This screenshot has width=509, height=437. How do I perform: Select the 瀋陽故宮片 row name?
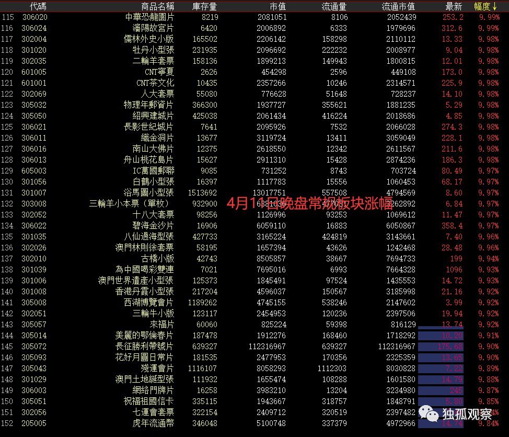coord(153,28)
